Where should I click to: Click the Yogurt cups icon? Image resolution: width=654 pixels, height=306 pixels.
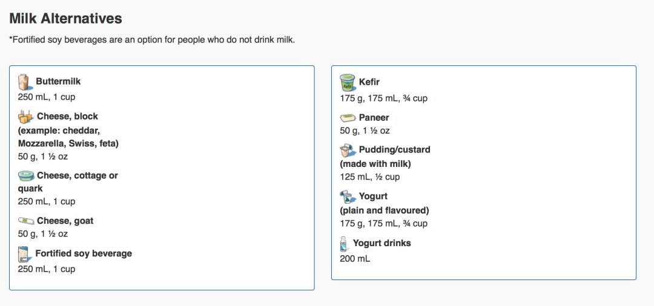tap(348, 197)
